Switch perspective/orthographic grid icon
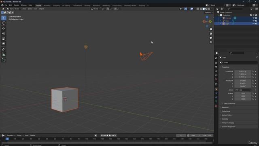 pos(211,42)
